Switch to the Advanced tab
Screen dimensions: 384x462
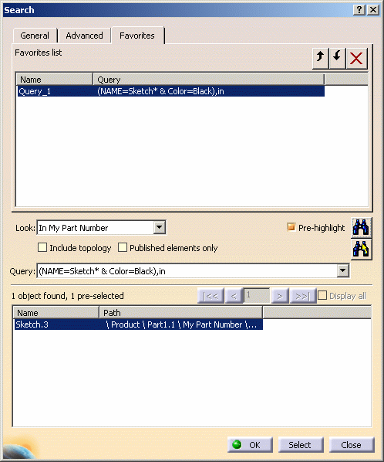tap(84, 36)
